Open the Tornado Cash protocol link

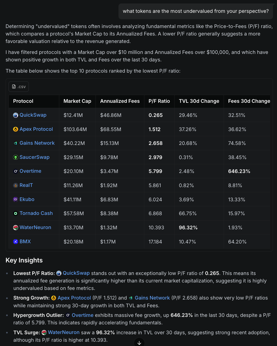point(36,213)
